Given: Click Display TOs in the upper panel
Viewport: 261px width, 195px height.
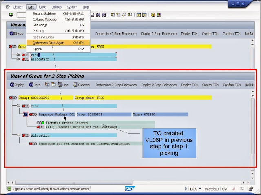Looking at the screenshot, I should [x=189, y=34].
